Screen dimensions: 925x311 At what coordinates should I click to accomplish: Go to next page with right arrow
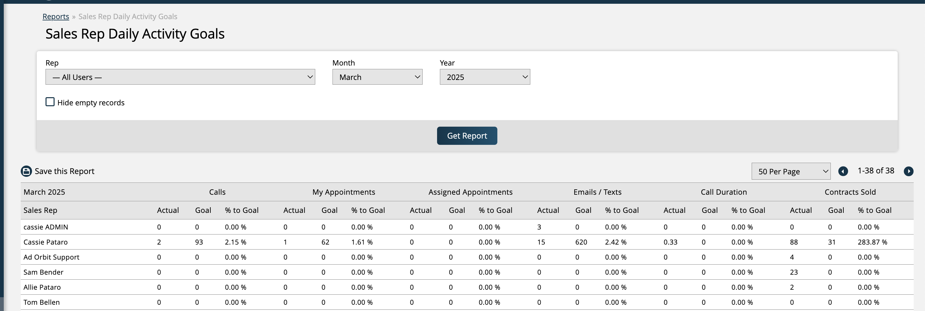[x=908, y=171]
